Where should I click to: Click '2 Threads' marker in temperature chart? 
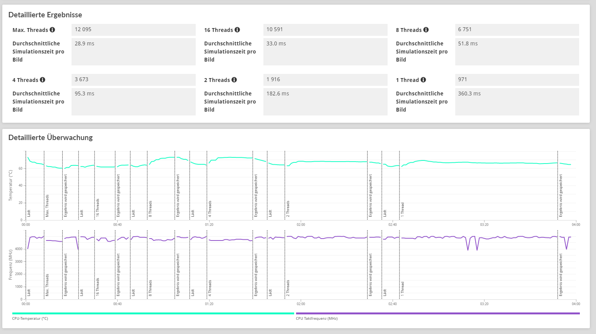point(288,209)
